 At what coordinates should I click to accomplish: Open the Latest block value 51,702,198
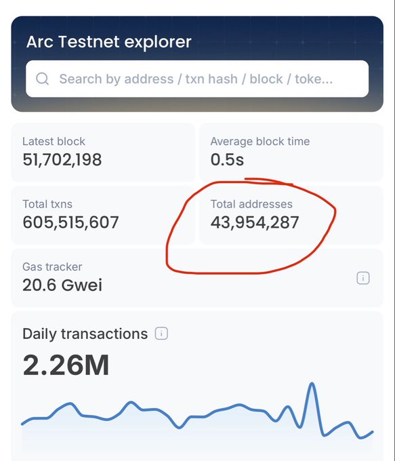(x=62, y=159)
